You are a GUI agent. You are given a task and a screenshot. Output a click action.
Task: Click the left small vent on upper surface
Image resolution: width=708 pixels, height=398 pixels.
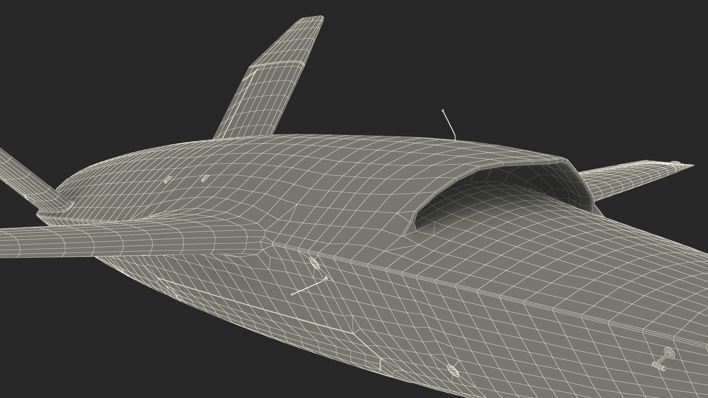pyautogui.click(x=168, y=180)
